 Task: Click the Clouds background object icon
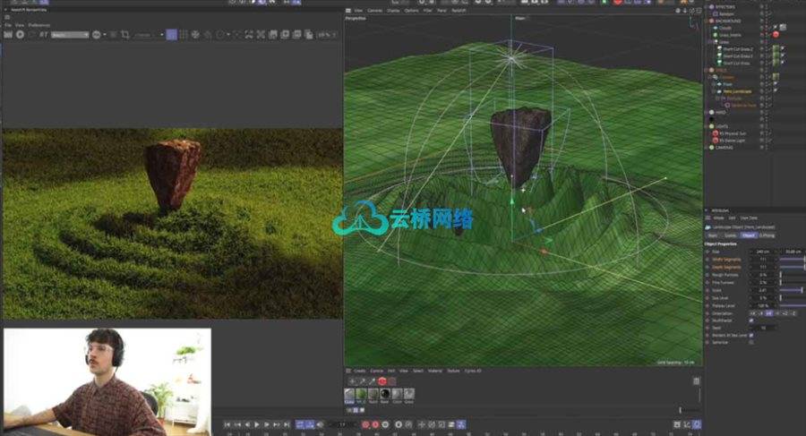click(x=716, y=28)
